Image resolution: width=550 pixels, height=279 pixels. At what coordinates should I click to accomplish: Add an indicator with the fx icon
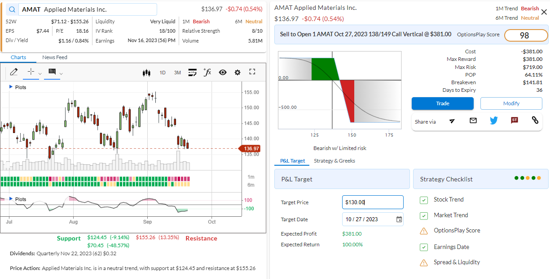tap(207, 72)
